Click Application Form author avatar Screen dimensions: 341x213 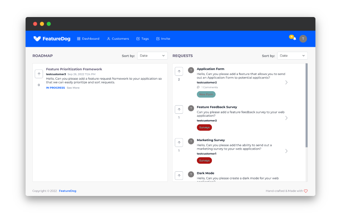(191, 70)
